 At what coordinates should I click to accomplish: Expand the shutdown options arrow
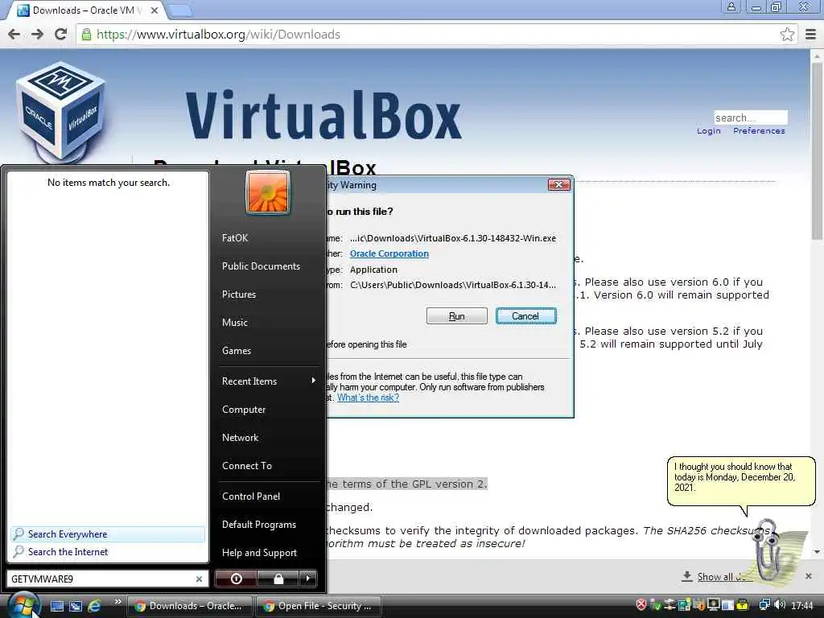tap(308, 579)
